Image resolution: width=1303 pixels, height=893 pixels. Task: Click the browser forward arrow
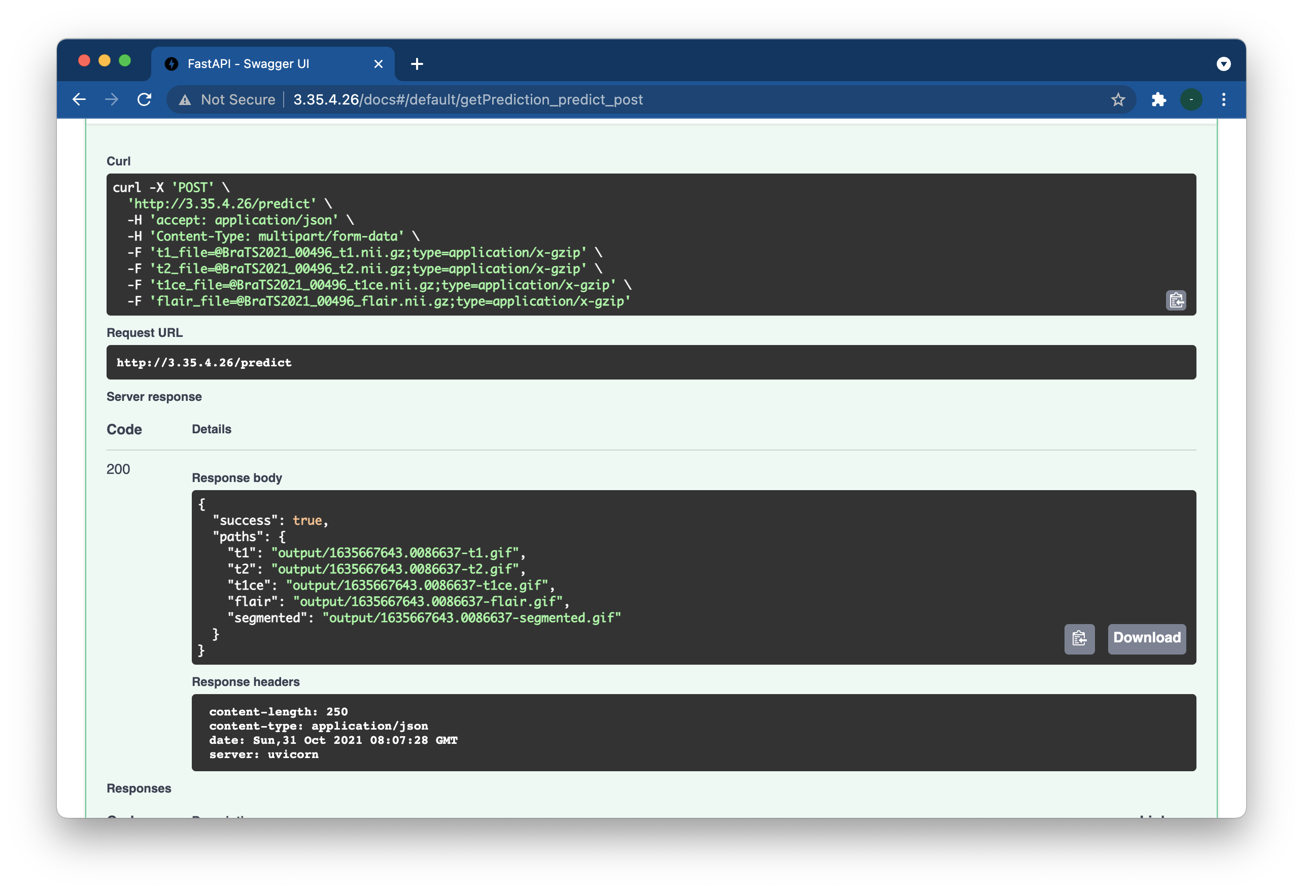pos(112,100)
